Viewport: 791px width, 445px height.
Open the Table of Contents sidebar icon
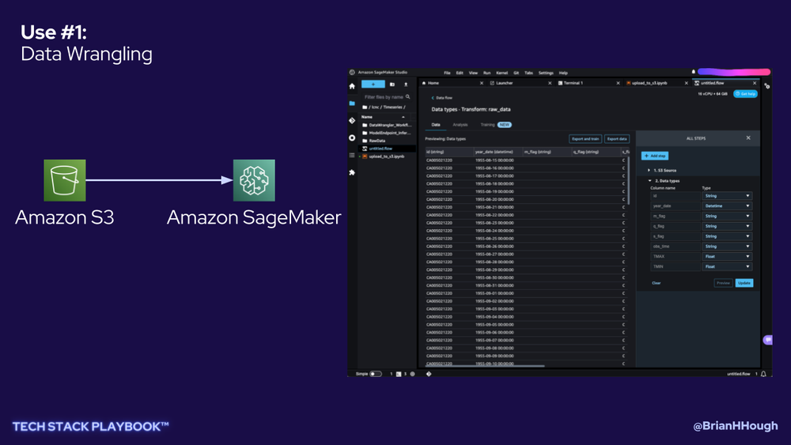352,155
